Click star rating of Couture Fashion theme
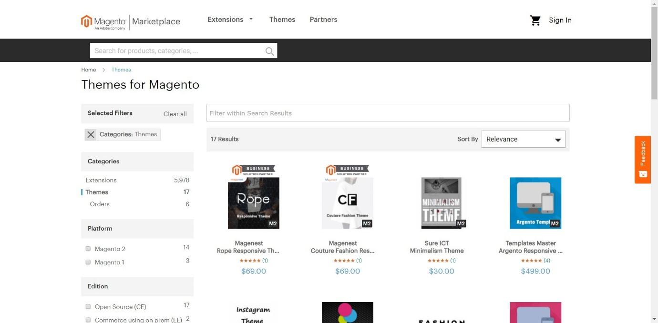This screenshot has width=658, height=323. point(344,261)
